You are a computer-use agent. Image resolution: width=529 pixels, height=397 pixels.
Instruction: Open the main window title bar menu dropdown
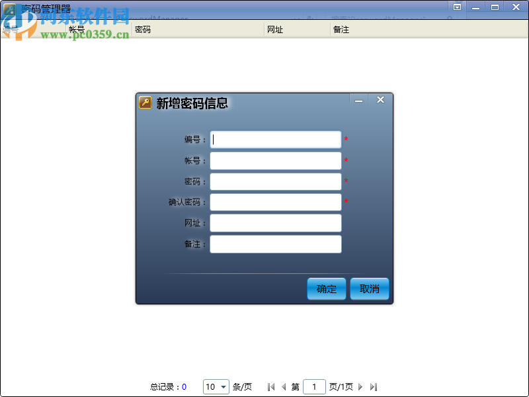click(457, 7)
